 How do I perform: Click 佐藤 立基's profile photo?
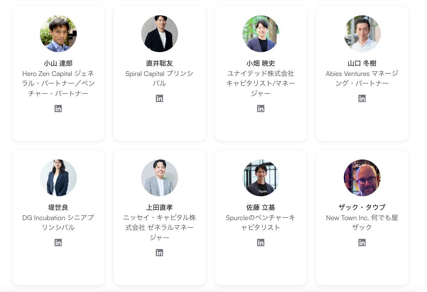261,178
